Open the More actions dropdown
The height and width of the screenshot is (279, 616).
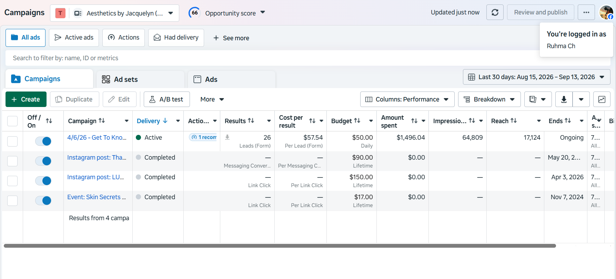click(x=212, y=99)
